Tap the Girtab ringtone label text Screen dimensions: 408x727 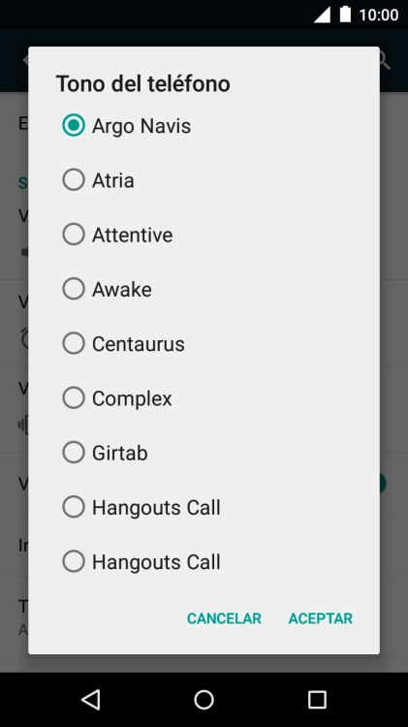click(119, 453)
